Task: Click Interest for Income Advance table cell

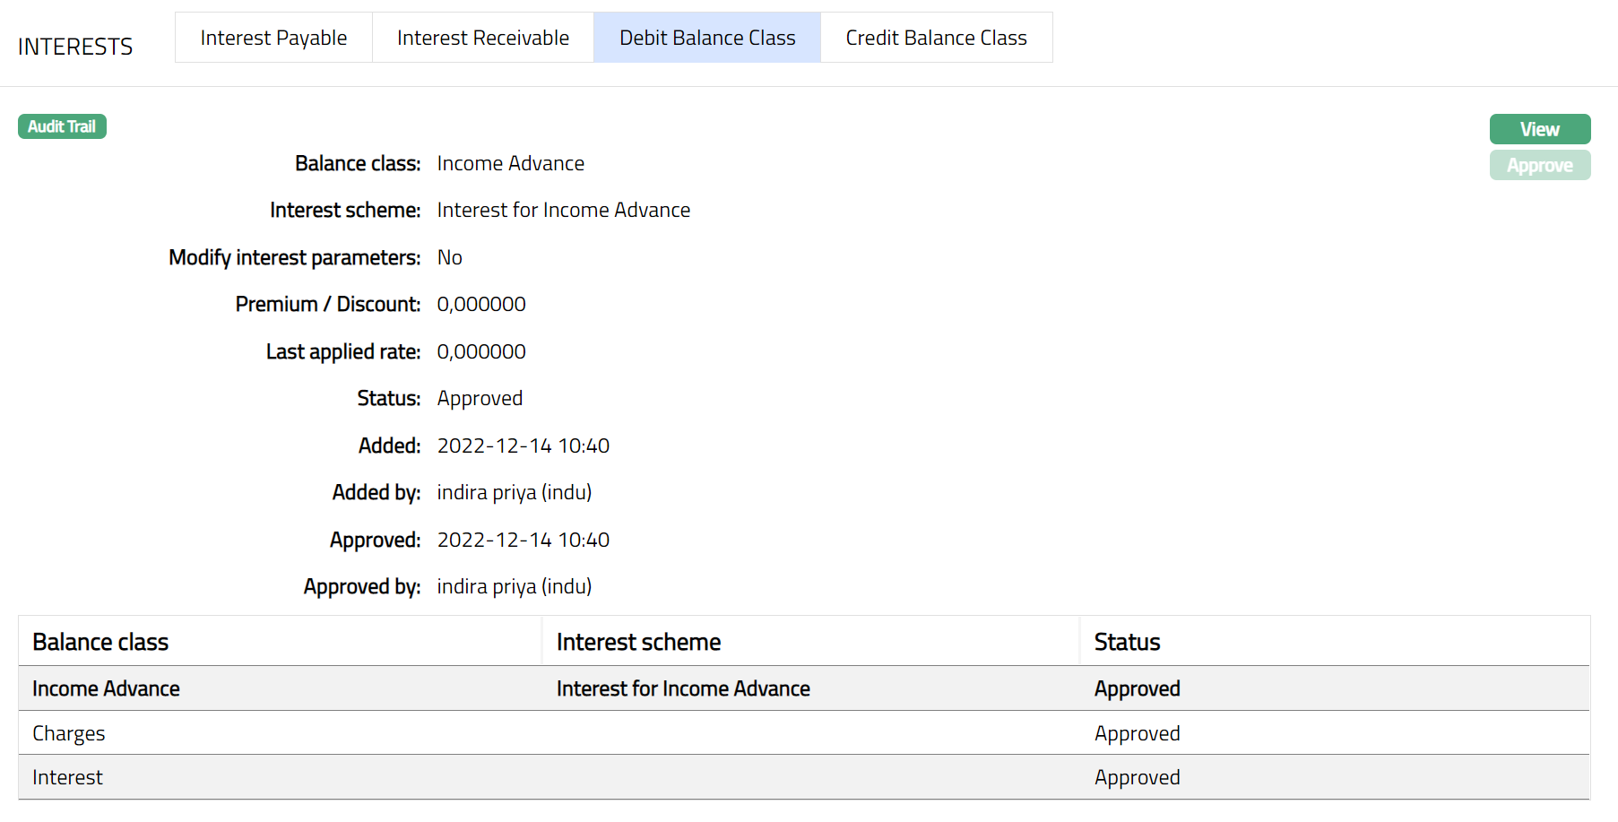Action: click(x=683, y=688)
